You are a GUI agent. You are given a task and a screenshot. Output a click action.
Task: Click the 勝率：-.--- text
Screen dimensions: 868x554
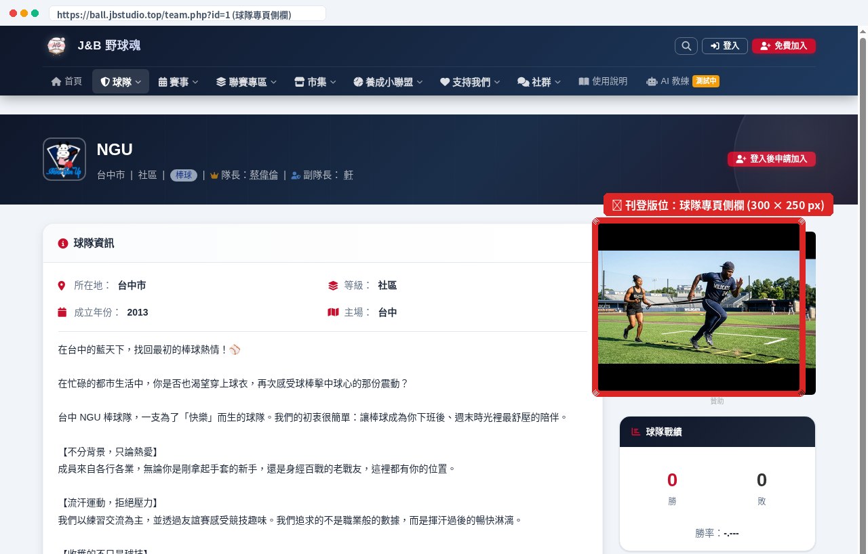[x=717, y=533]
